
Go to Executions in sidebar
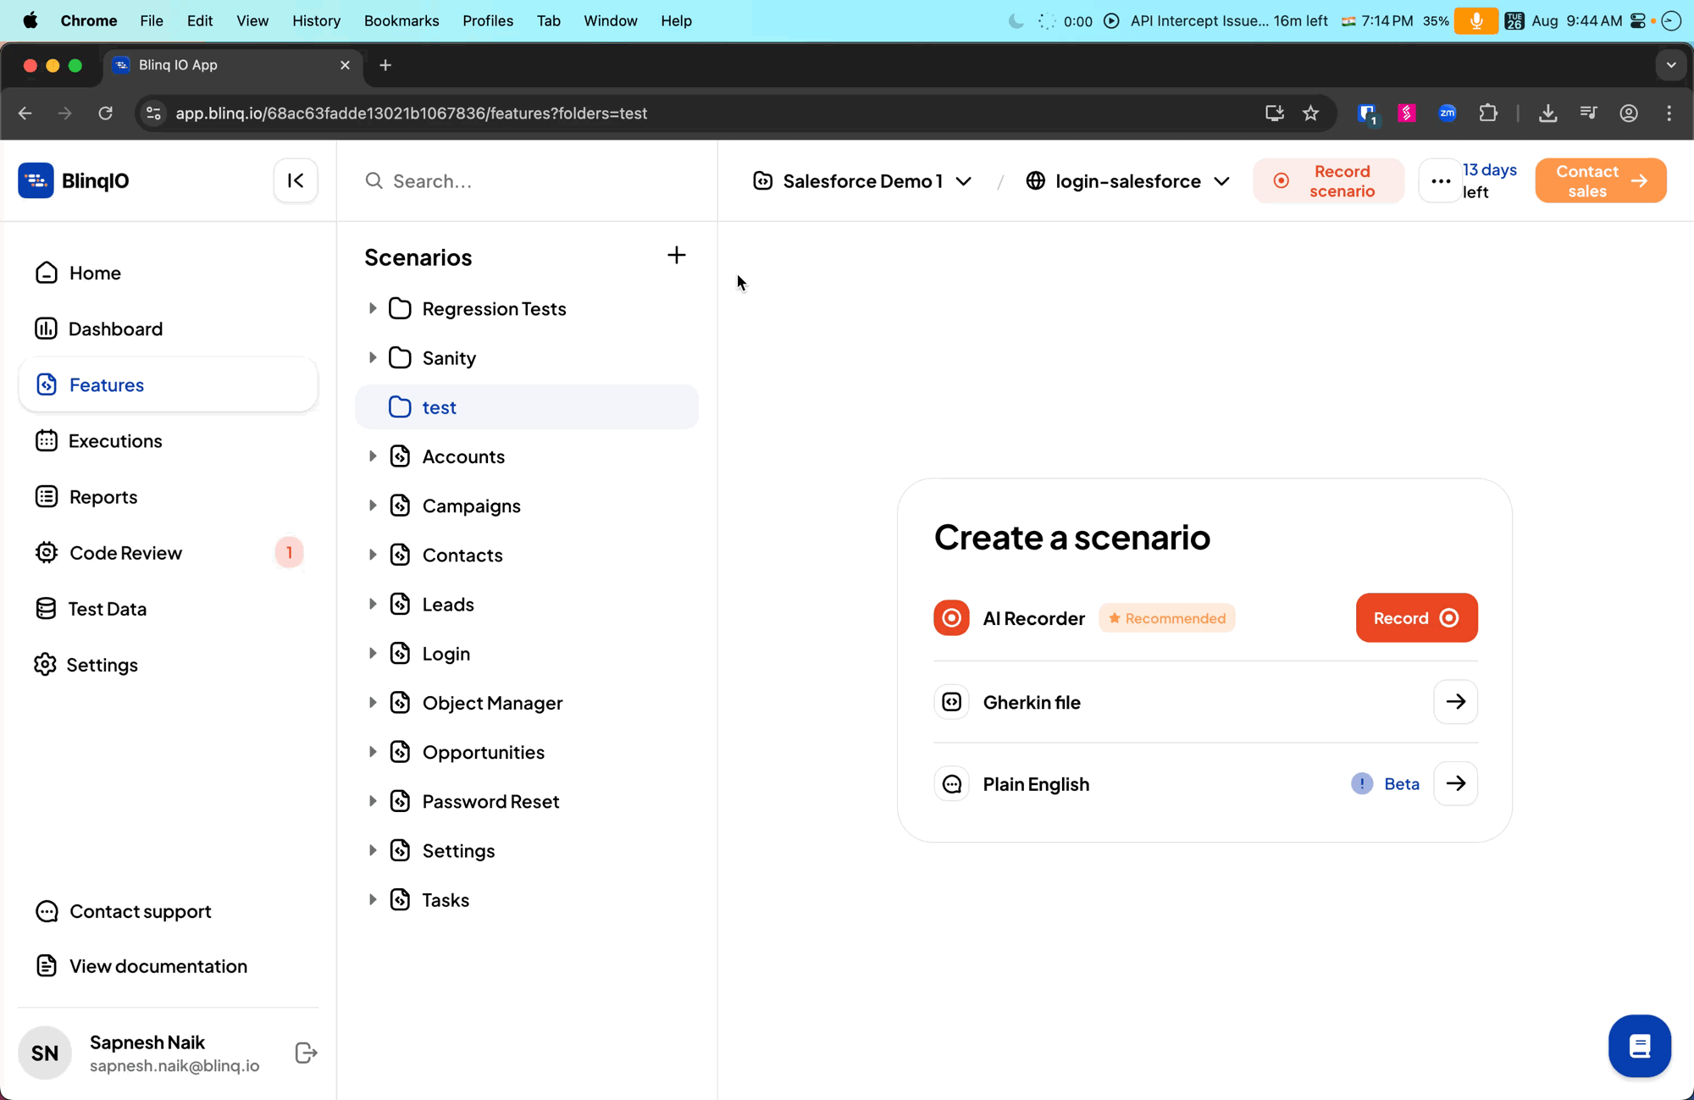click(x=115, y=440)
